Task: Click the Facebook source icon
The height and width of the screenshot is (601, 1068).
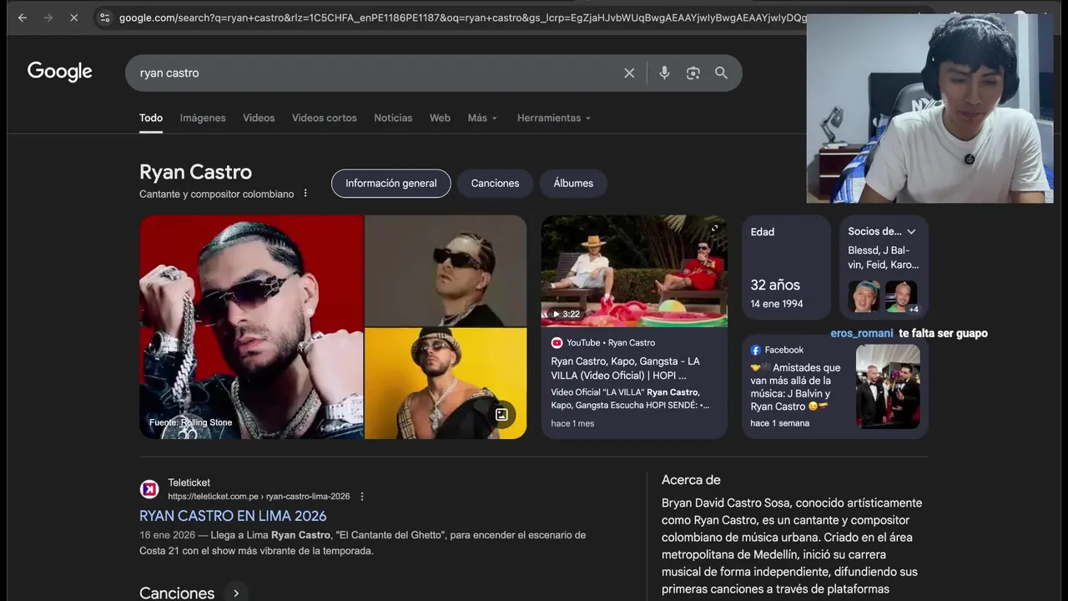Action: (x=756, y=351)
